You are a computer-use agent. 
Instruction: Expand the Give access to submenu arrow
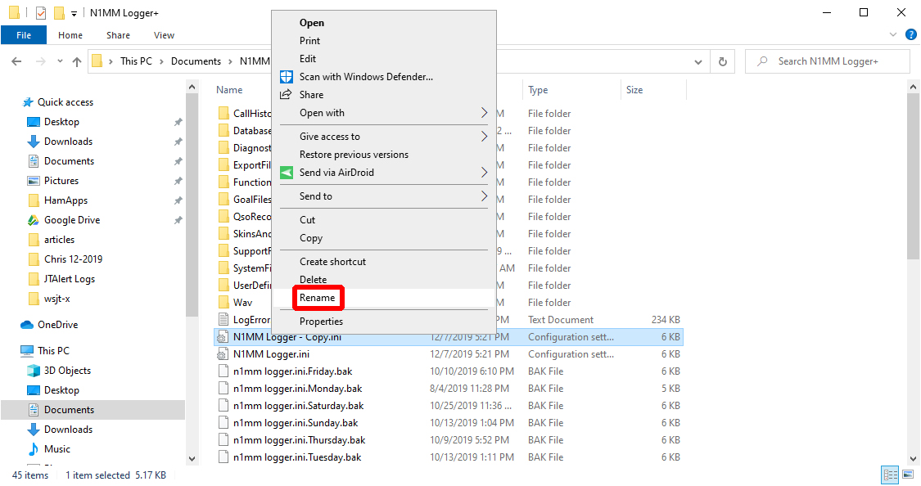[x=484, y=137]
